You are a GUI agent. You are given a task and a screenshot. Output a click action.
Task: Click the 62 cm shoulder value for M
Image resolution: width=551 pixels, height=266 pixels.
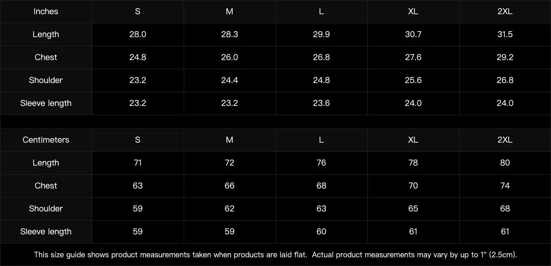[230, 209]
